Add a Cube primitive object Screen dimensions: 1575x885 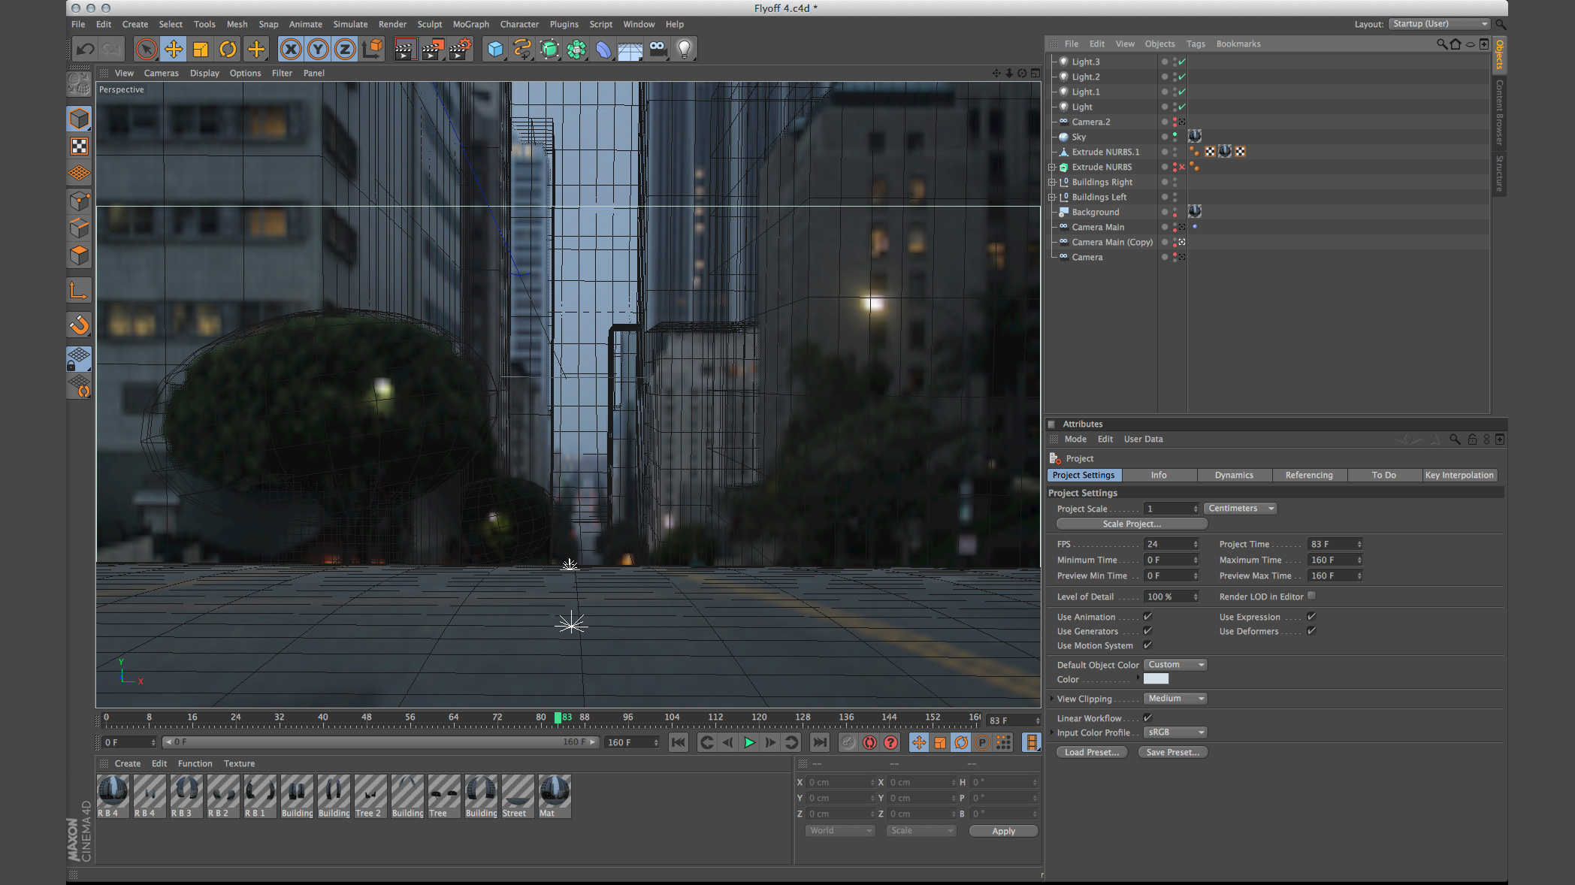[x=494, y=50]
